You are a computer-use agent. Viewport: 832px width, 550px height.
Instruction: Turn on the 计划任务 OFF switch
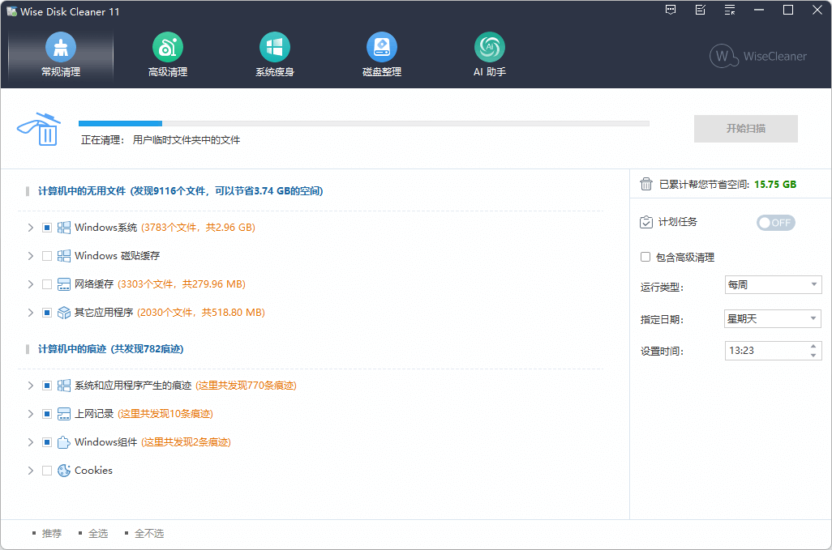776,223
